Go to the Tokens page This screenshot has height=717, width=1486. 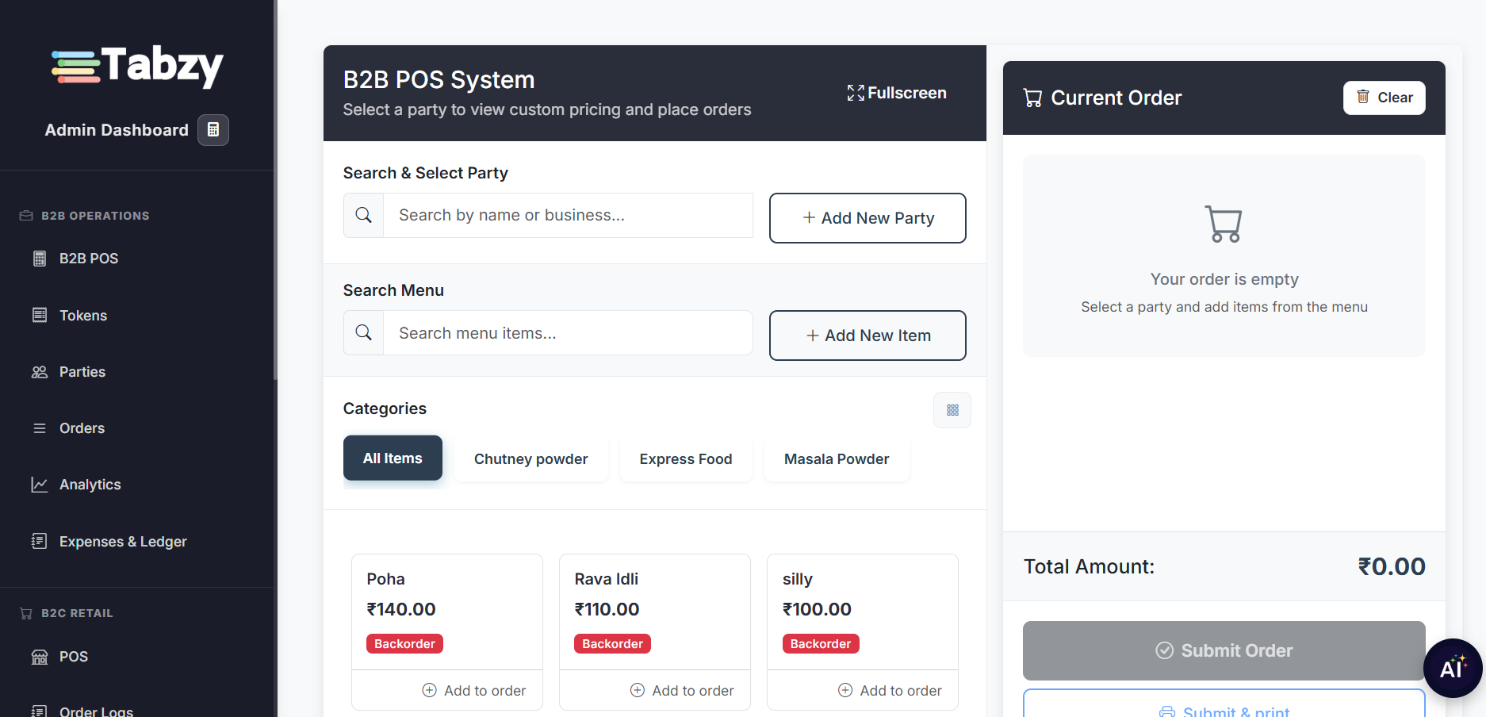click(x=82, y=316)
